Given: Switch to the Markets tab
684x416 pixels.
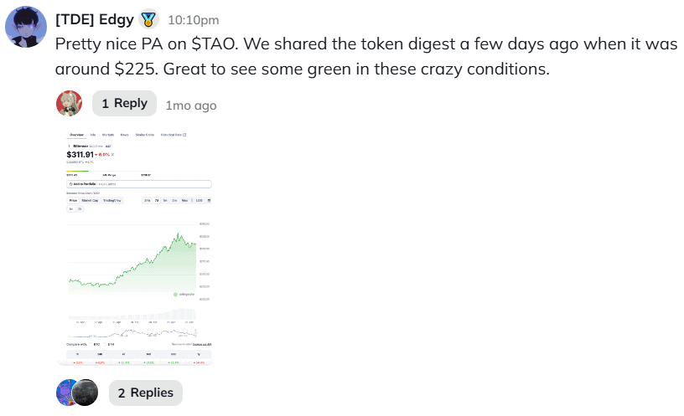Looking at the screenshot, I should tap(108, 135).
